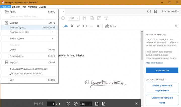Screen dimensions: 181x107
Task: Click Iniciar sesión in the top right
Action: (x=170, y=11)
